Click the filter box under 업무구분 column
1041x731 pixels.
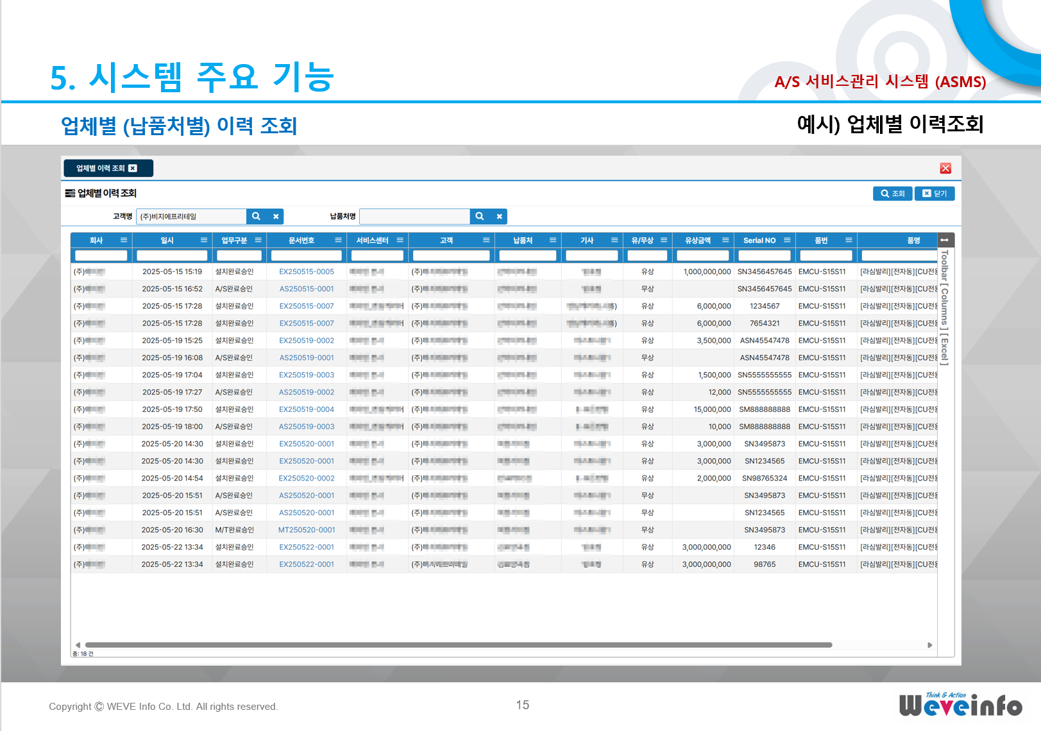(239, 256)
